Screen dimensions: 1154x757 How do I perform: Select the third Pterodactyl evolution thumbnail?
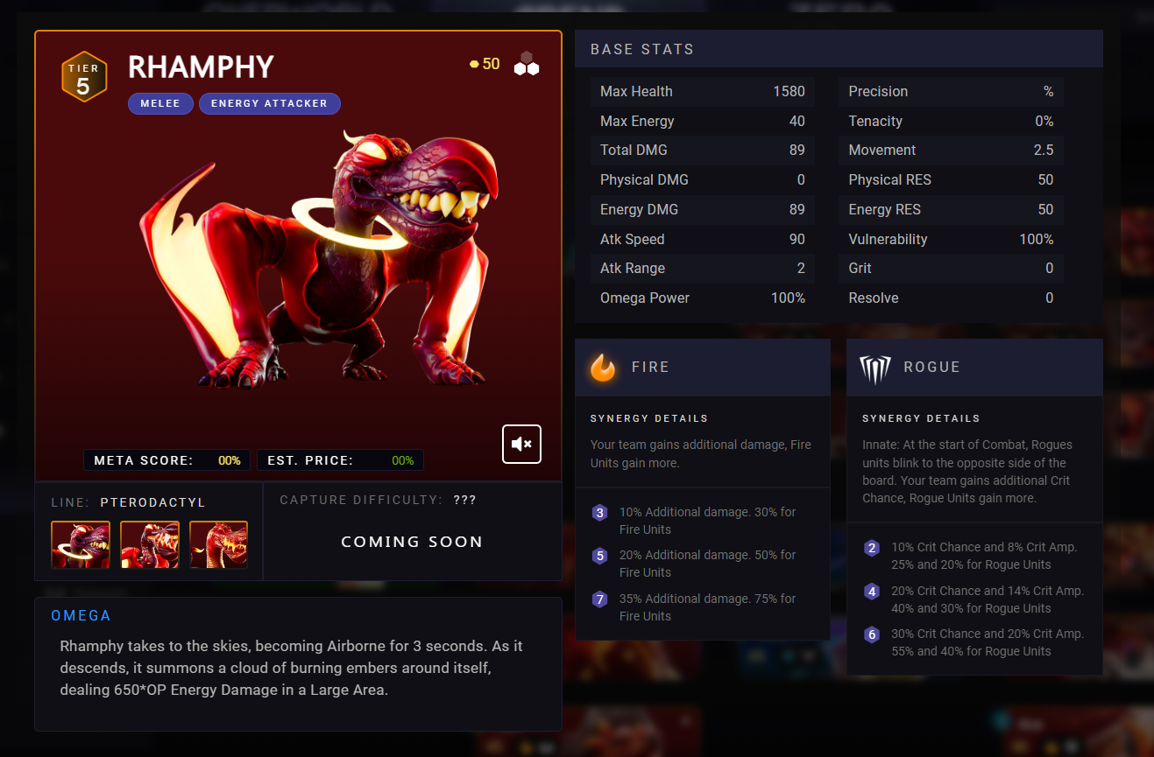pos(218,544)
